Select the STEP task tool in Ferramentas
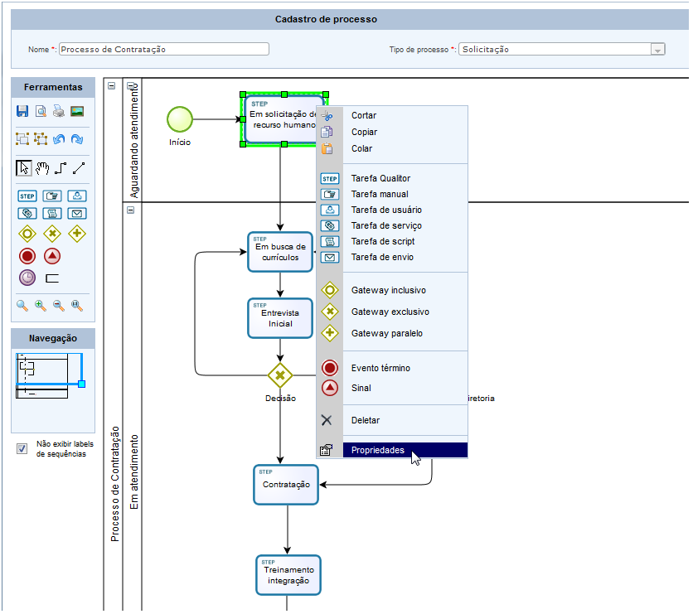Screen dimensions: 693x614 click(x=27, y=196)
